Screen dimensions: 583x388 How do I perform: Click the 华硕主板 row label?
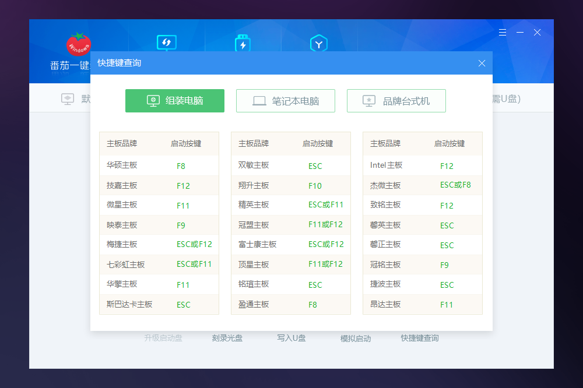tap(122, 165)
